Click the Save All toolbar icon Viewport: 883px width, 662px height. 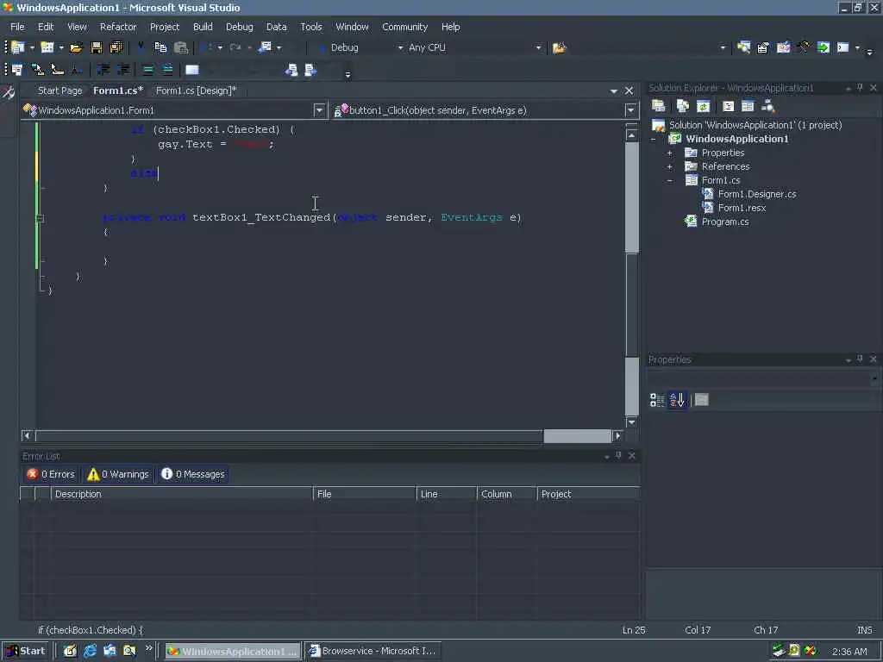pos(116,48)
